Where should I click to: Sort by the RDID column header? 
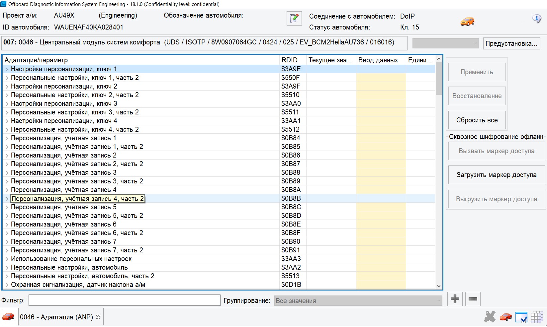pos(290,60)
